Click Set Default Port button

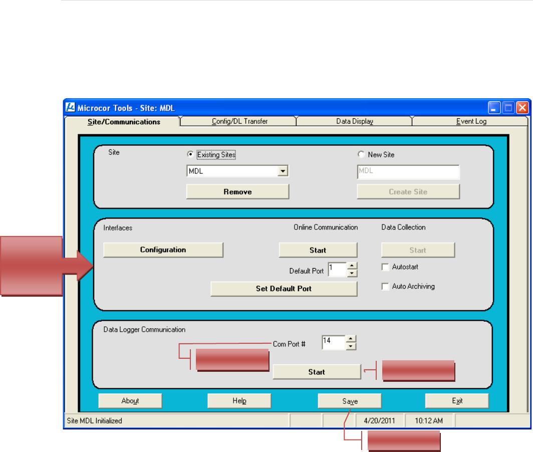click(284, 289)
